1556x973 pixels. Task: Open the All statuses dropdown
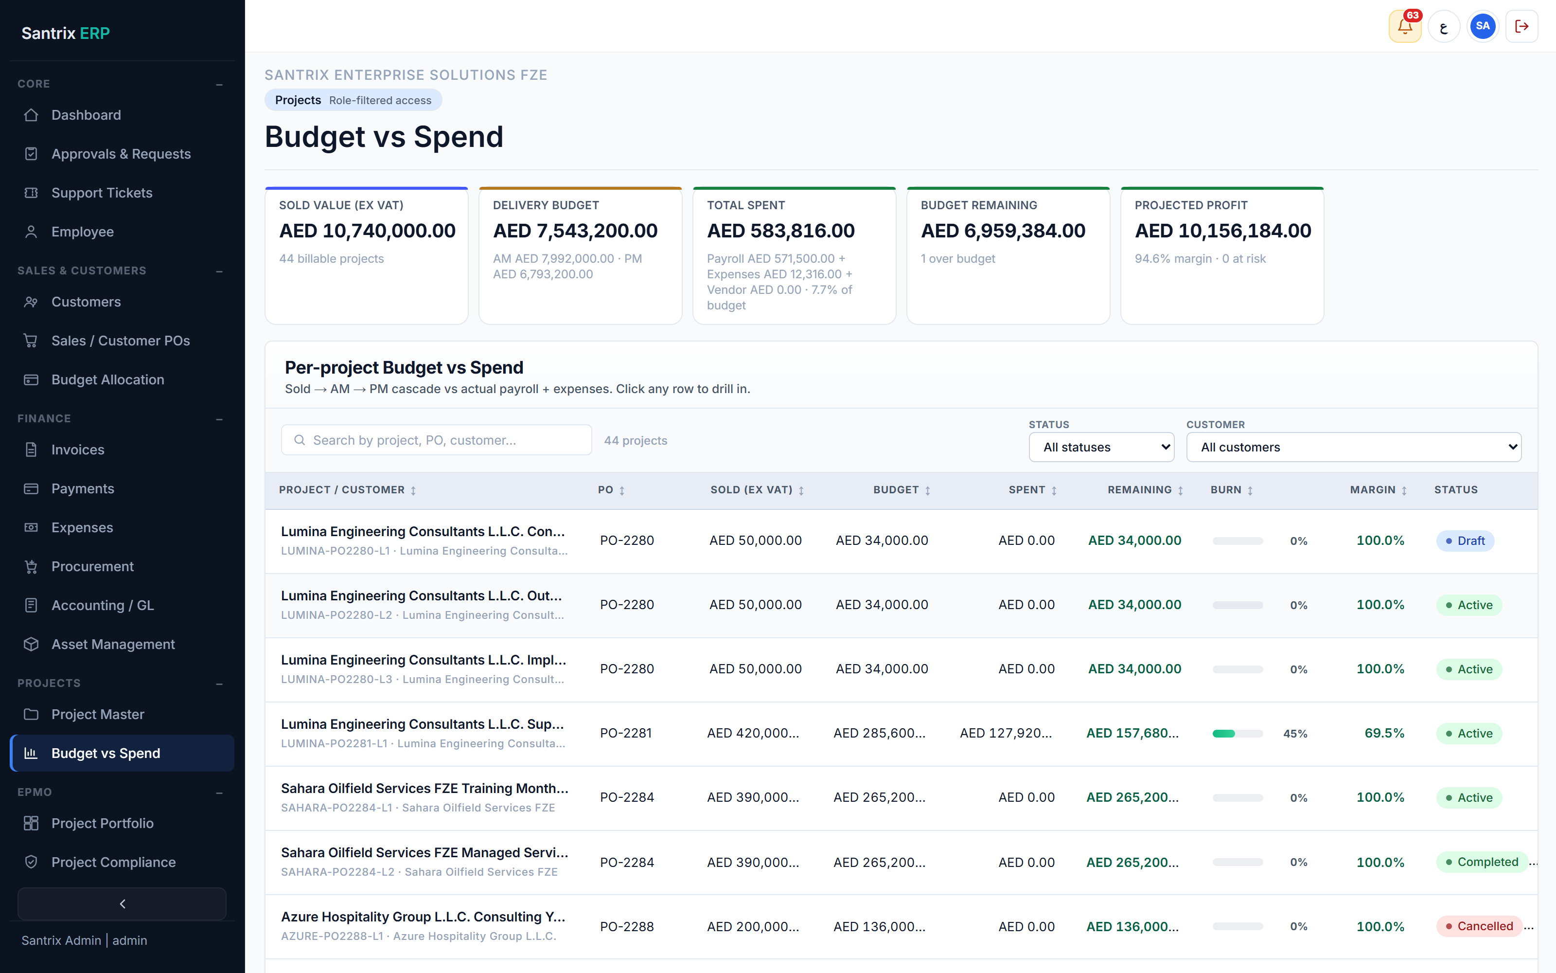coord(1101,447)
